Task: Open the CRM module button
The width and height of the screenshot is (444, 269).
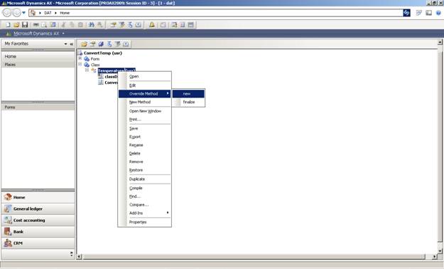Action: tap(38, 243)
